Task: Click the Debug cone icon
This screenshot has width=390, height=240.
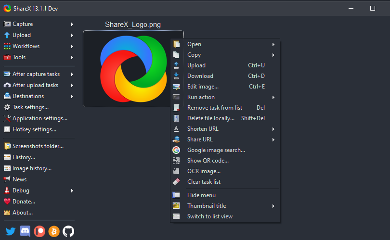Action: click(x=7, y=190)
